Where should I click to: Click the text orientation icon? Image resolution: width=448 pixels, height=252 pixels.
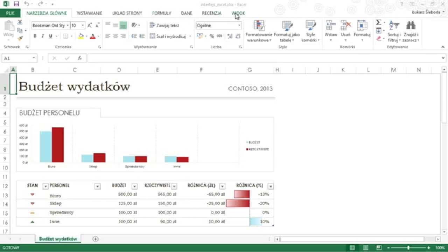click(x=134, y=25)
